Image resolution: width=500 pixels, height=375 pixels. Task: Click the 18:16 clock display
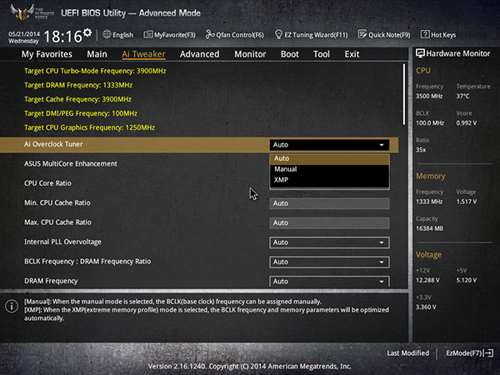click(62, 37)
